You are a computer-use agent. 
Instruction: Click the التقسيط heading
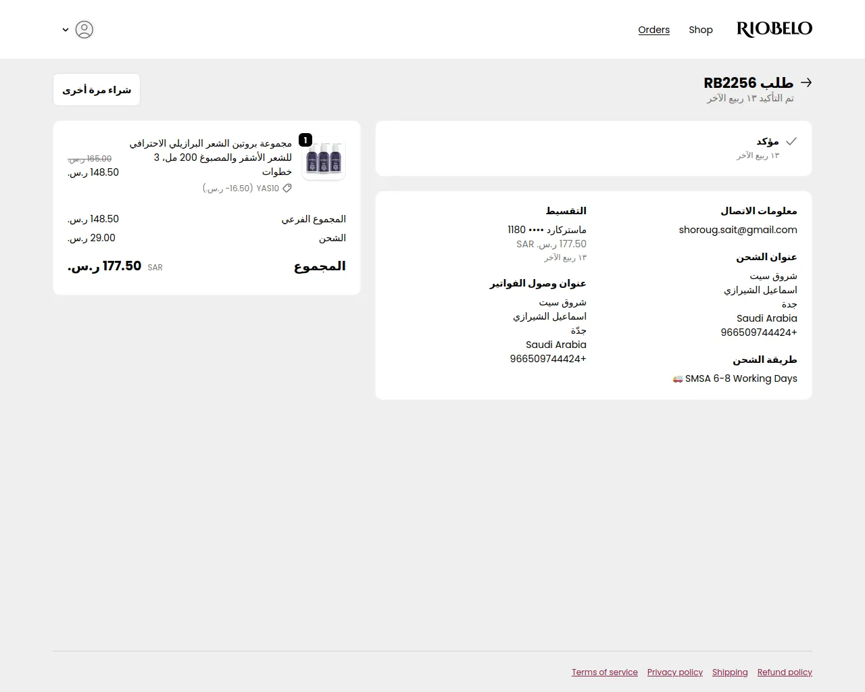[566, 211]
